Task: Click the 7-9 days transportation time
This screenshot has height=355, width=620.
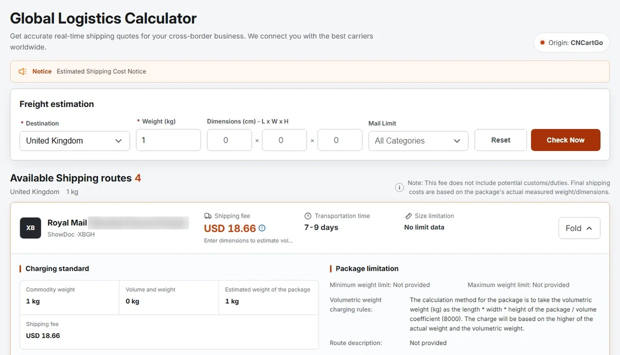Action: click(321, 227)
